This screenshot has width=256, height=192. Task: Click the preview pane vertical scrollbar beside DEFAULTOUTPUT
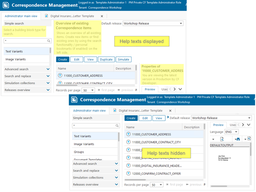pyautogui.click(x=251, y=163)
